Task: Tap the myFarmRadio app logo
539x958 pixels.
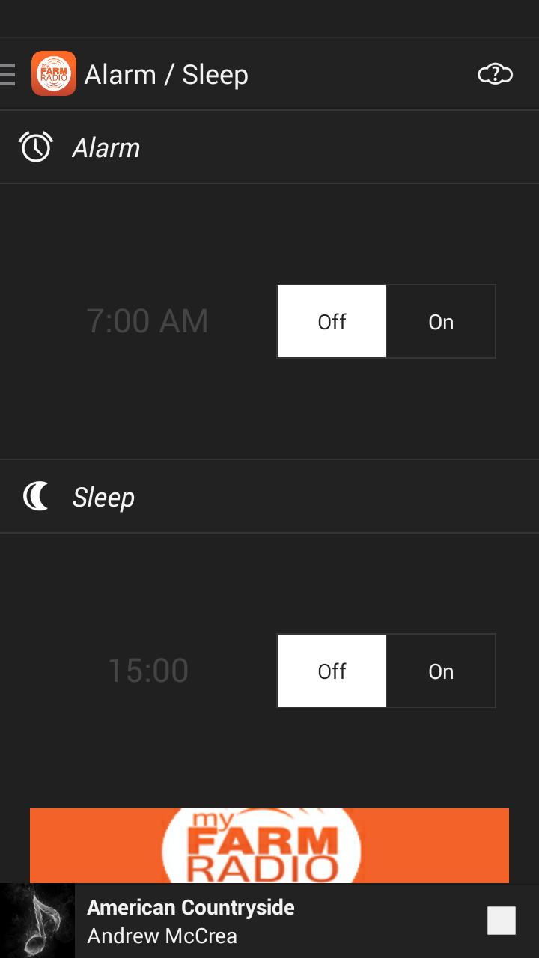Action: coord(54,74)
